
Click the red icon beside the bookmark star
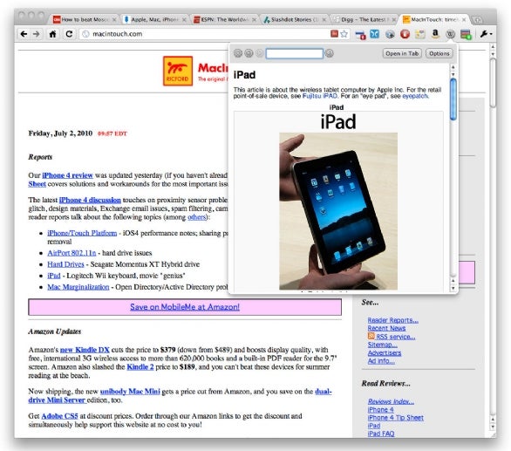tap(334, 34)
